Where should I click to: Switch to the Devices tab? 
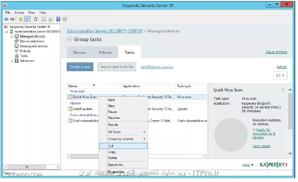[x=79, y=52]
